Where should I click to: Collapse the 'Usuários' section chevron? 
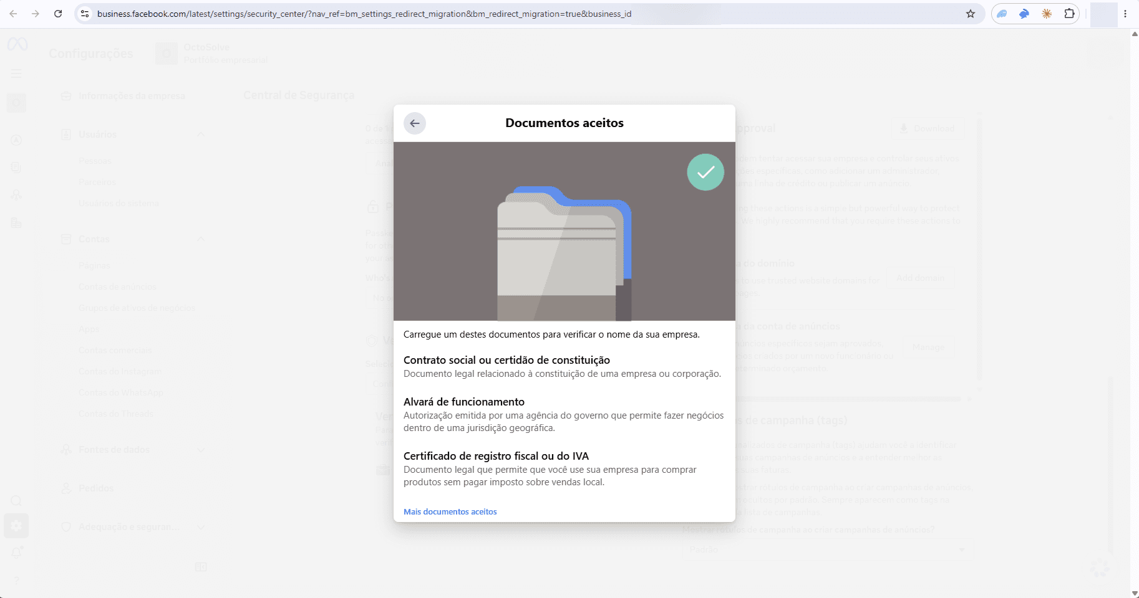pyautogui.click(x=201, y=135)
